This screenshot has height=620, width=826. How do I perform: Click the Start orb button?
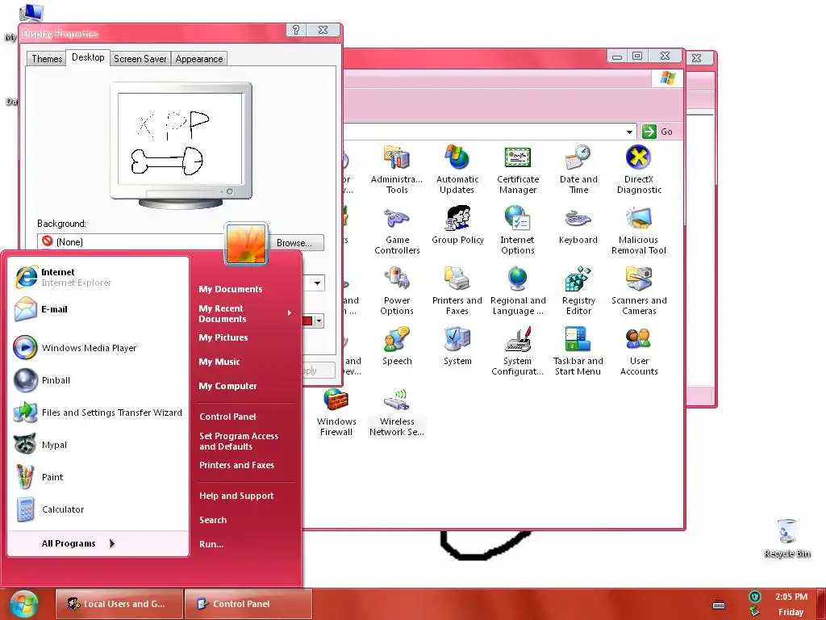coord(25,604)
